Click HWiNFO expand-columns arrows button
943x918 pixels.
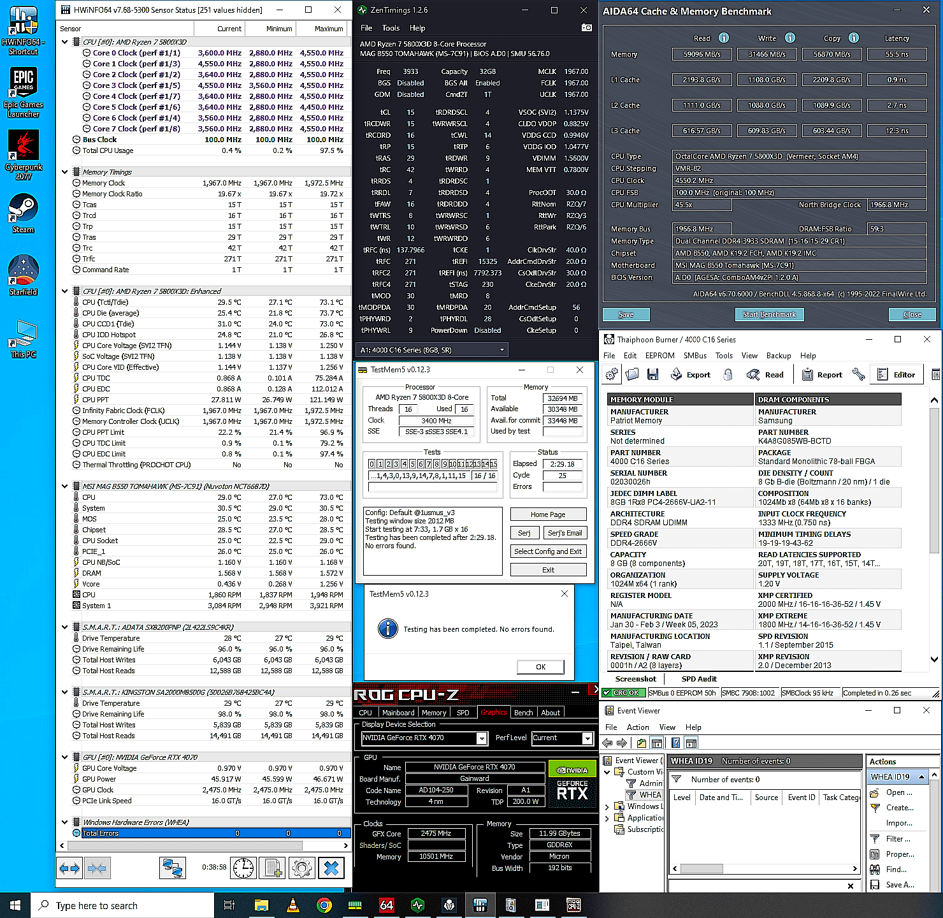[69, 868]
